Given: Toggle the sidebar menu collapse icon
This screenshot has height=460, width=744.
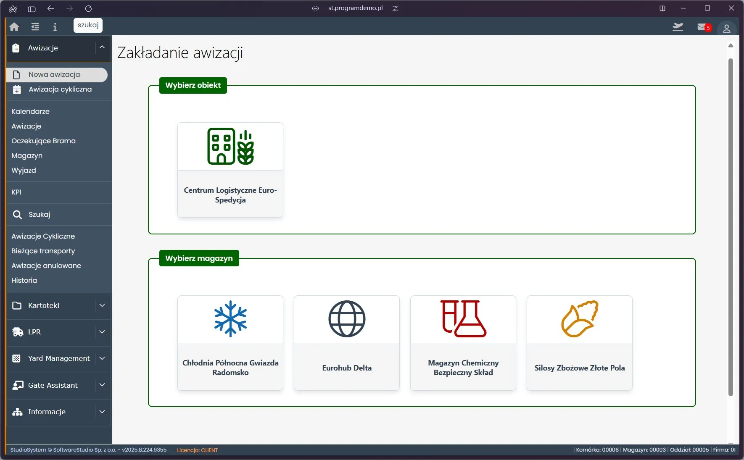Looking at the screenshot, I should [x=35, y=27].
